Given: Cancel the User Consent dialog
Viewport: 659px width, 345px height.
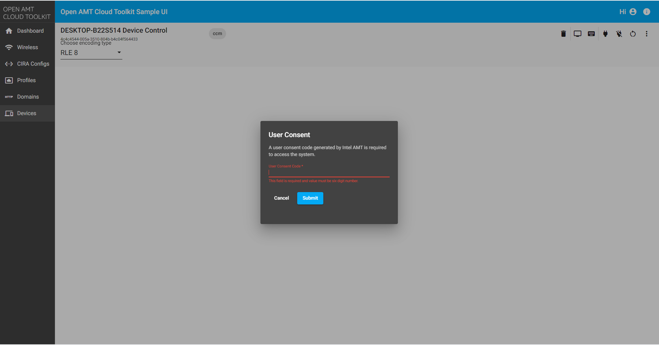Looking at the screenshot, I should (281, 198).
